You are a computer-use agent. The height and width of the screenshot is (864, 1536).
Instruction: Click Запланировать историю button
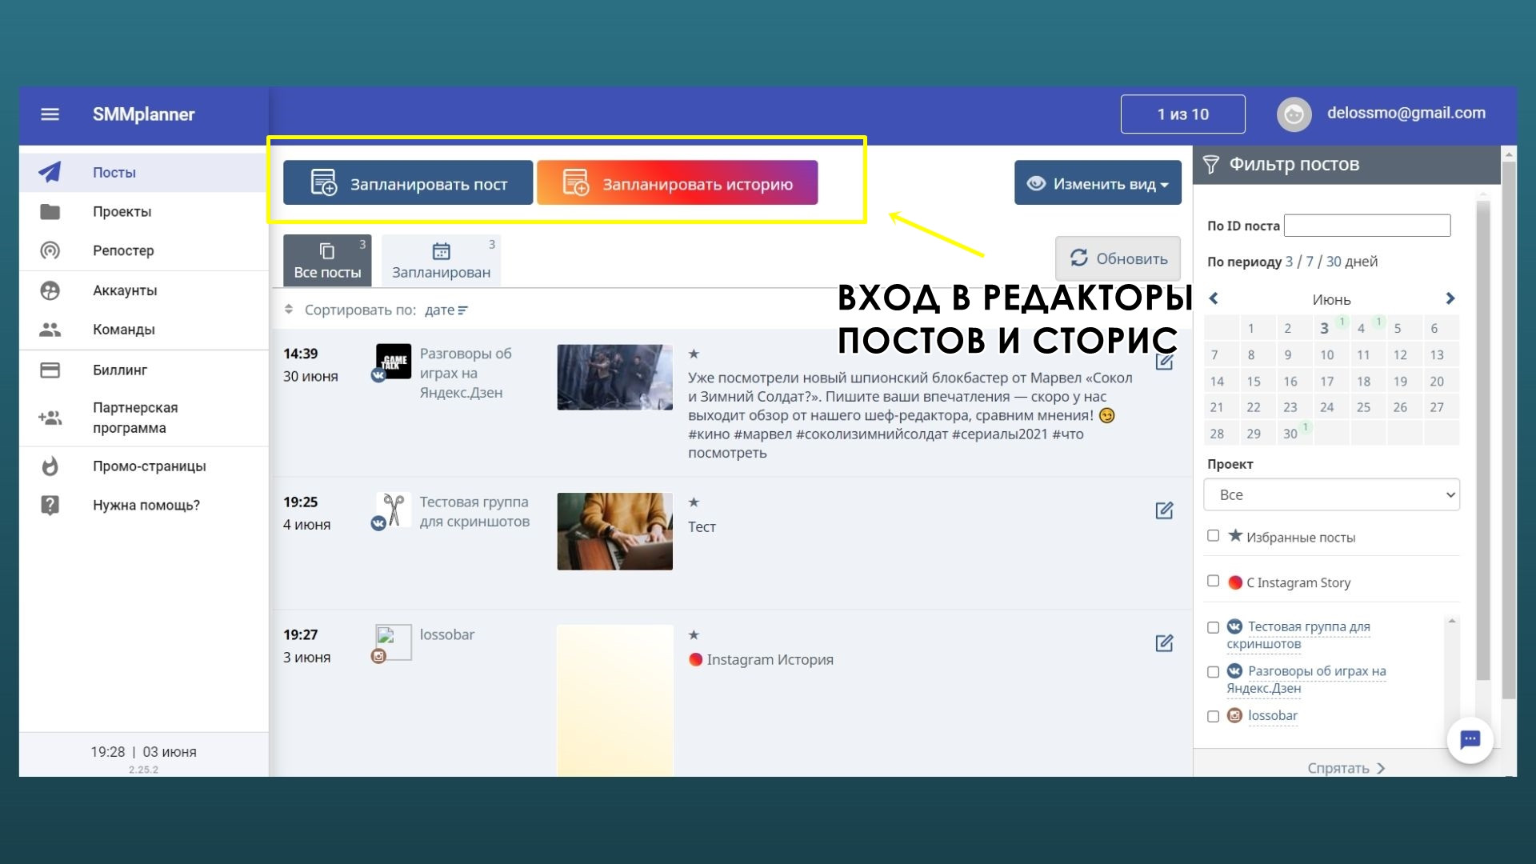[x=678, y=183]
